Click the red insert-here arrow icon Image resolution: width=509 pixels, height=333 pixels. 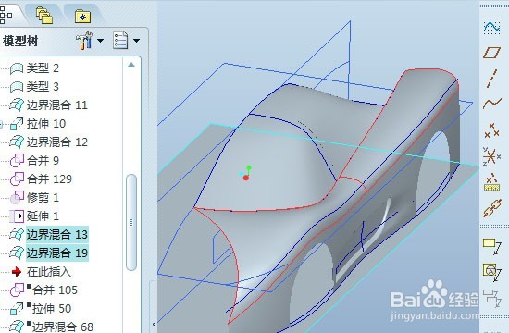coord(17,272)
